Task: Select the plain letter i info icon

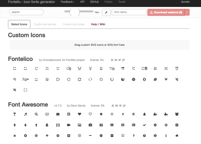Action: pyautogui.click(x=166, y=136)
